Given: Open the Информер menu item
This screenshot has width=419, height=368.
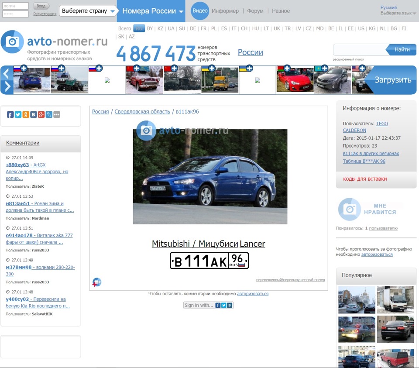Looking at the screenshot, I should 225,11.
